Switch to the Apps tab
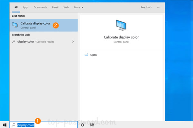Screen dimensions: 193x128 [25, 7]
